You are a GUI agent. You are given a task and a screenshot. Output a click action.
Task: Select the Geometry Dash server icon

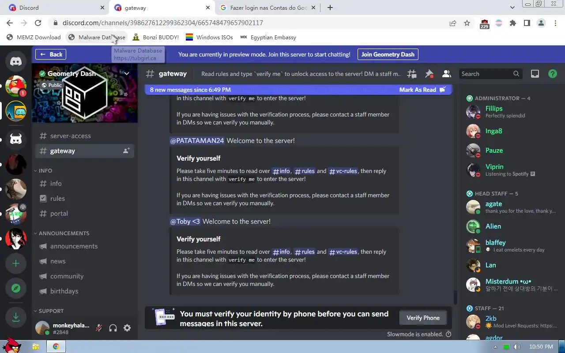click(x=16, y=111)
